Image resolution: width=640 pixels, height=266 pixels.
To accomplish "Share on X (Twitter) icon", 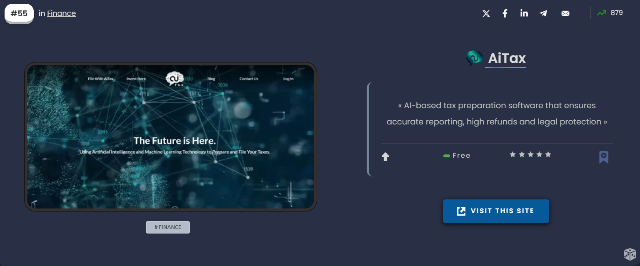I will (x=486, y=13).
